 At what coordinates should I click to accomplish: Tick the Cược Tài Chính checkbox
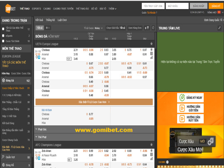click(x=3, y=41)
